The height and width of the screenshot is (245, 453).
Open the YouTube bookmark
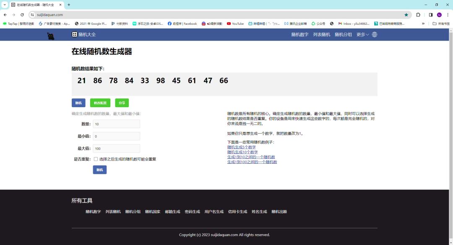coord(235,24)
